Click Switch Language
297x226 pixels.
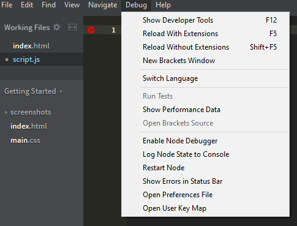[205, 78]
